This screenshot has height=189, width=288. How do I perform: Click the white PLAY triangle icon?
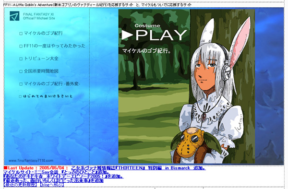(x=127, y=35)
